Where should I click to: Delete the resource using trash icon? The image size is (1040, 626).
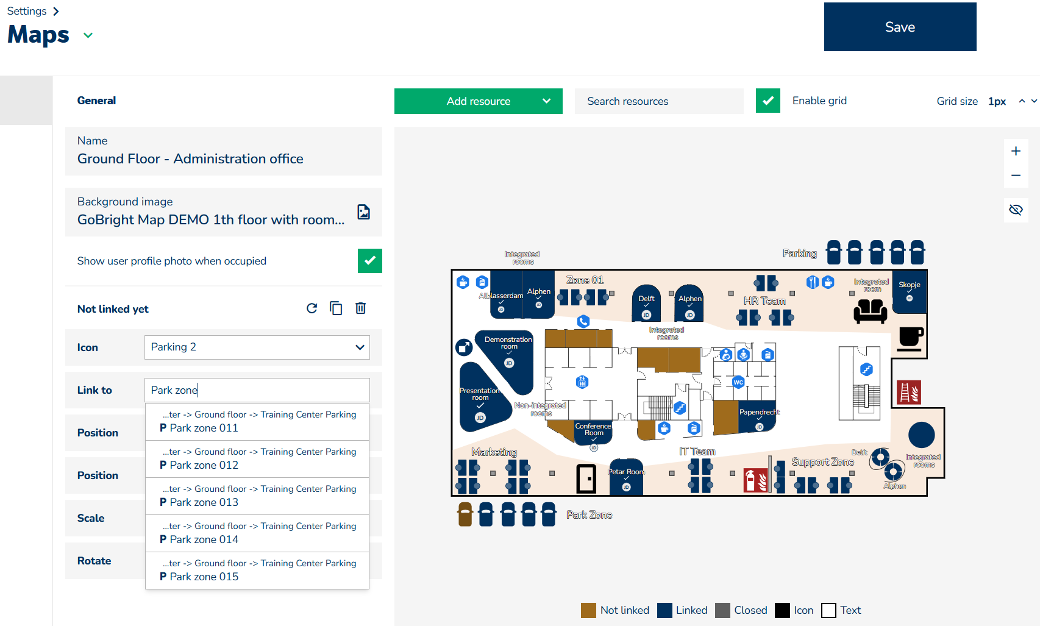click(x=361, y=308)
